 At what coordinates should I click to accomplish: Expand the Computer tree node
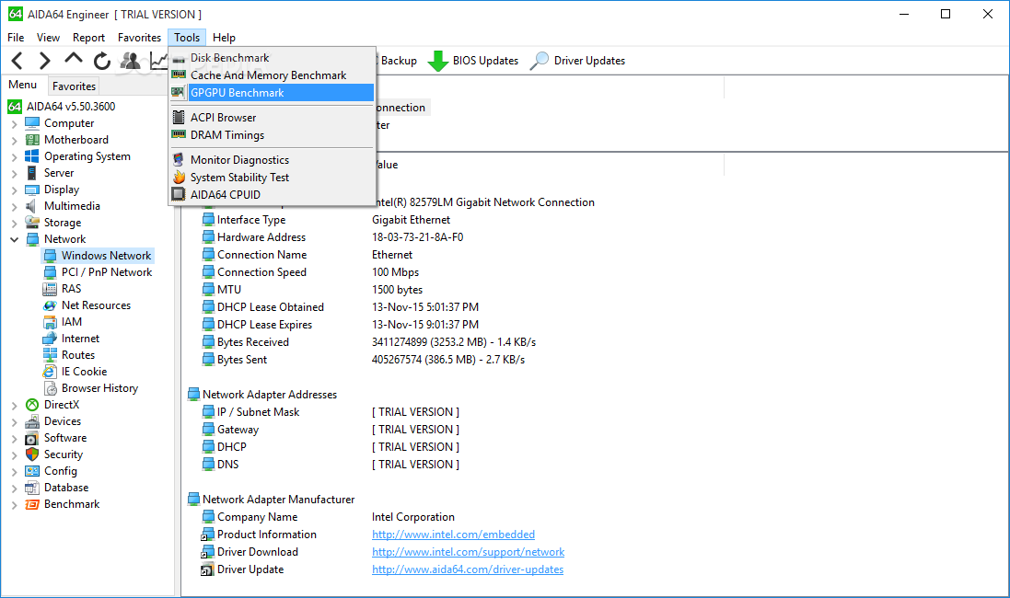[14, 123]
